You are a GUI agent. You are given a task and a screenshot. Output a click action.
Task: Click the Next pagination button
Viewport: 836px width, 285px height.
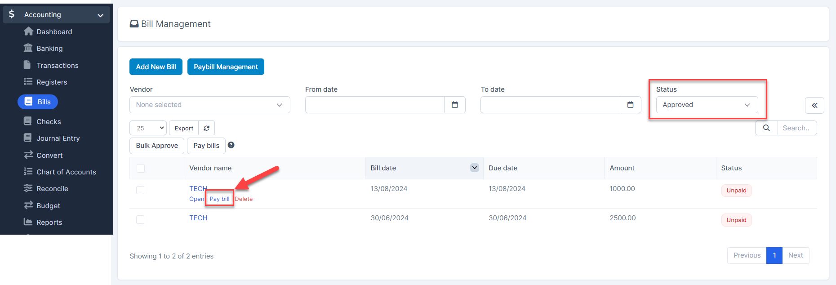[795, 255]
